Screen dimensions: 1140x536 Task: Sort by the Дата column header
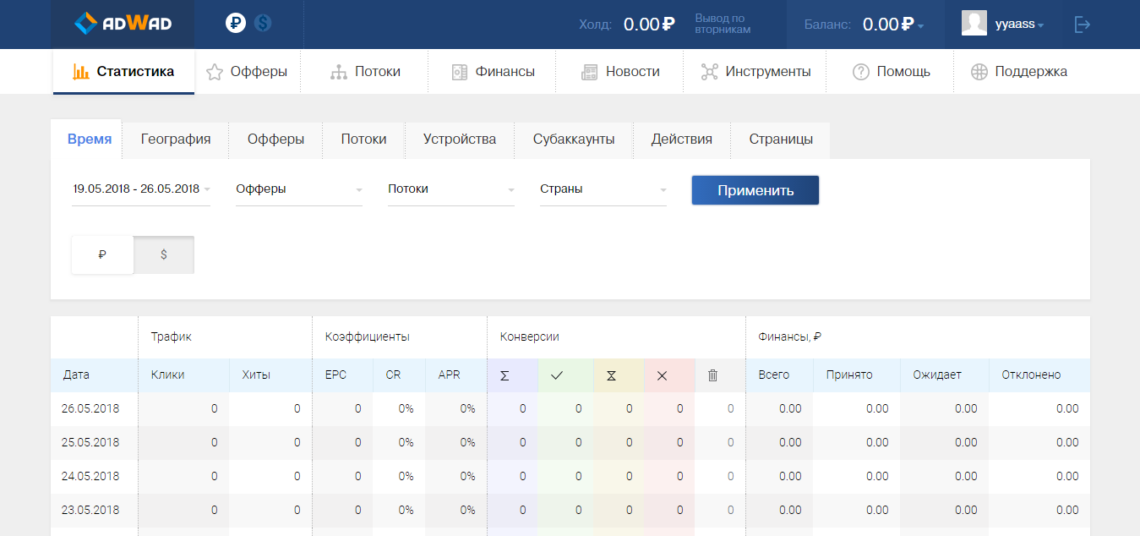75,375
